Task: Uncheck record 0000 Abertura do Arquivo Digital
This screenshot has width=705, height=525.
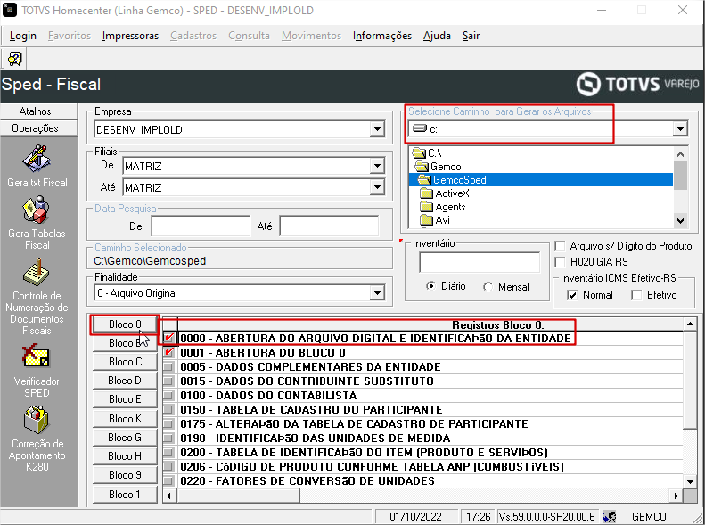Action: (x=169, y=338)
